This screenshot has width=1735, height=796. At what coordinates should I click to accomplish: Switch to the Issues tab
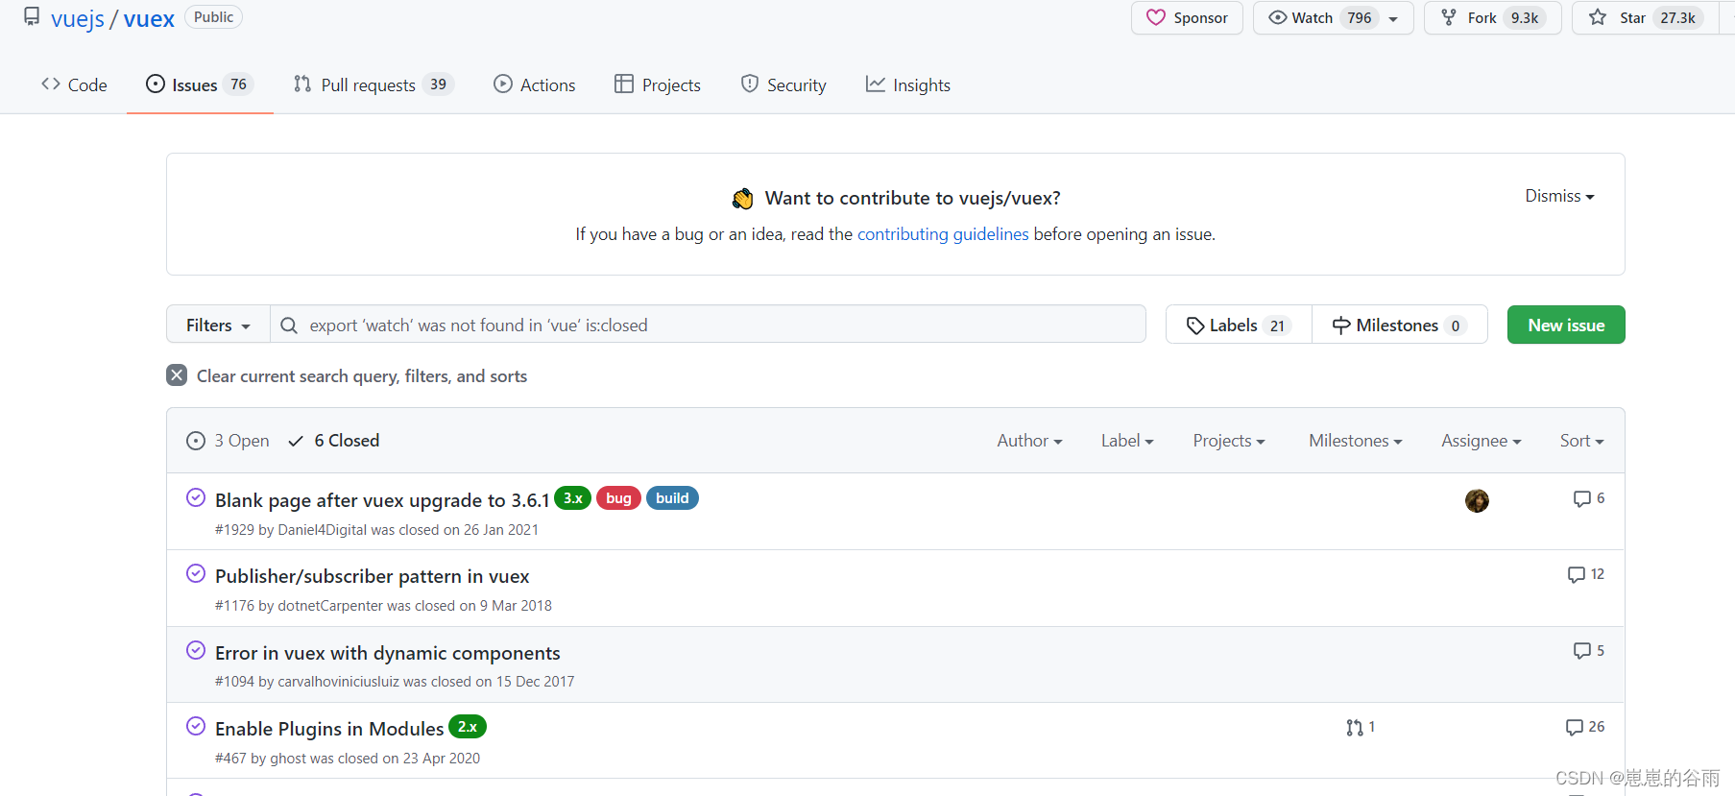pos(200,84)
